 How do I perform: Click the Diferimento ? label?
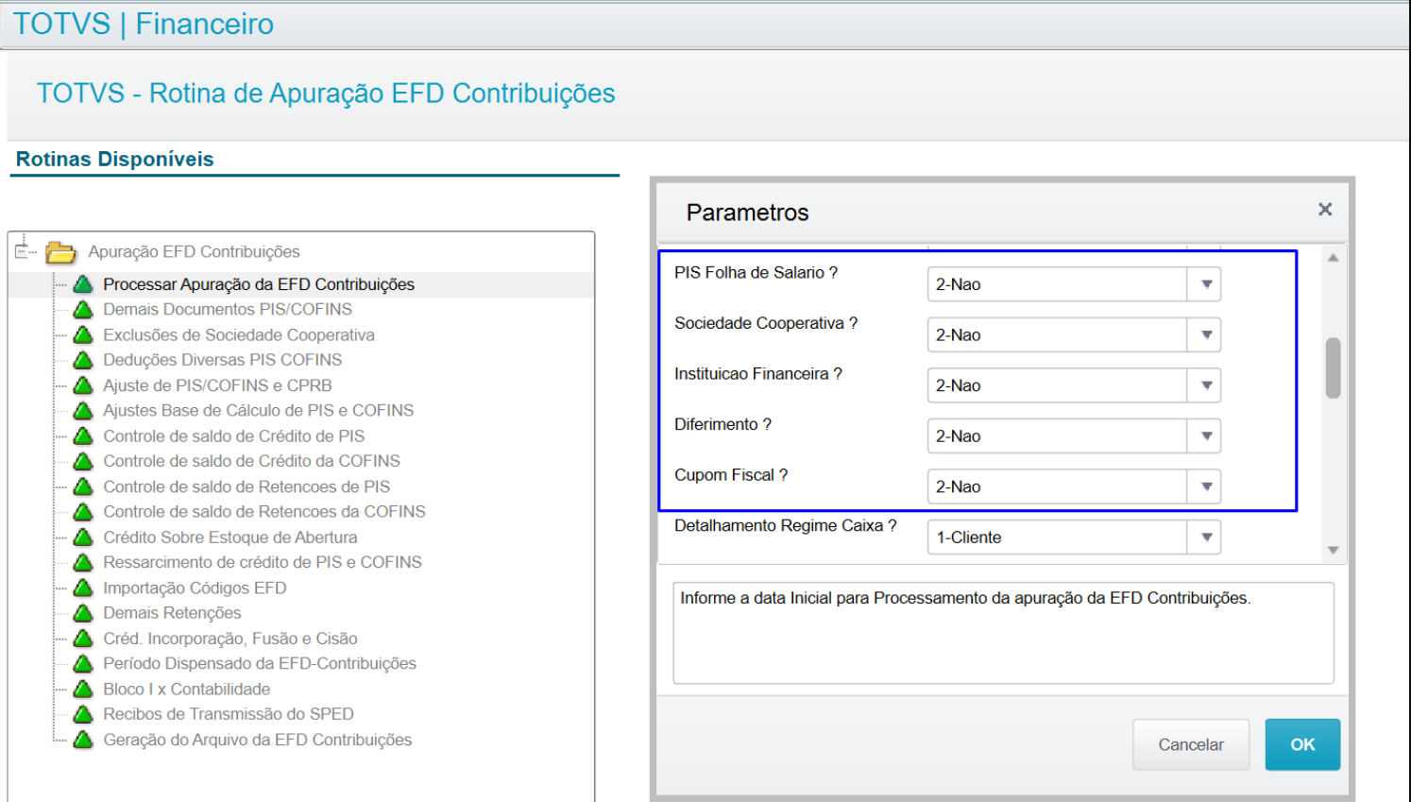(x=722, y=424)
